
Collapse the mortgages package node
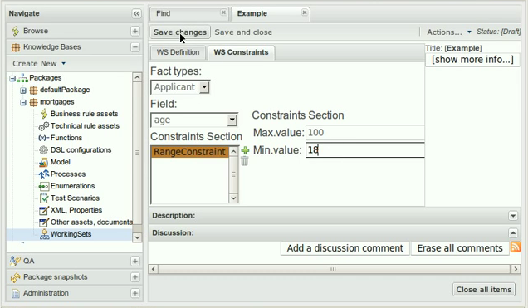click(23, 102)
